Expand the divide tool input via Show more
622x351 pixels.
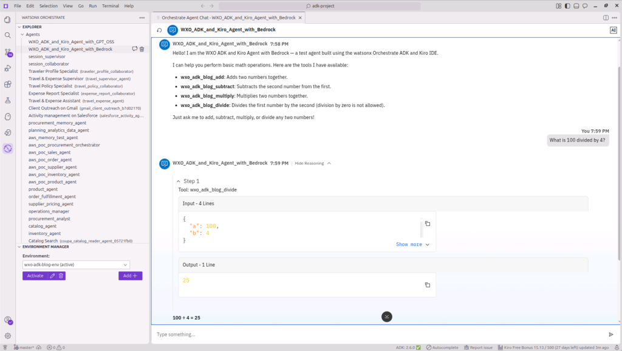click(408, 243)
